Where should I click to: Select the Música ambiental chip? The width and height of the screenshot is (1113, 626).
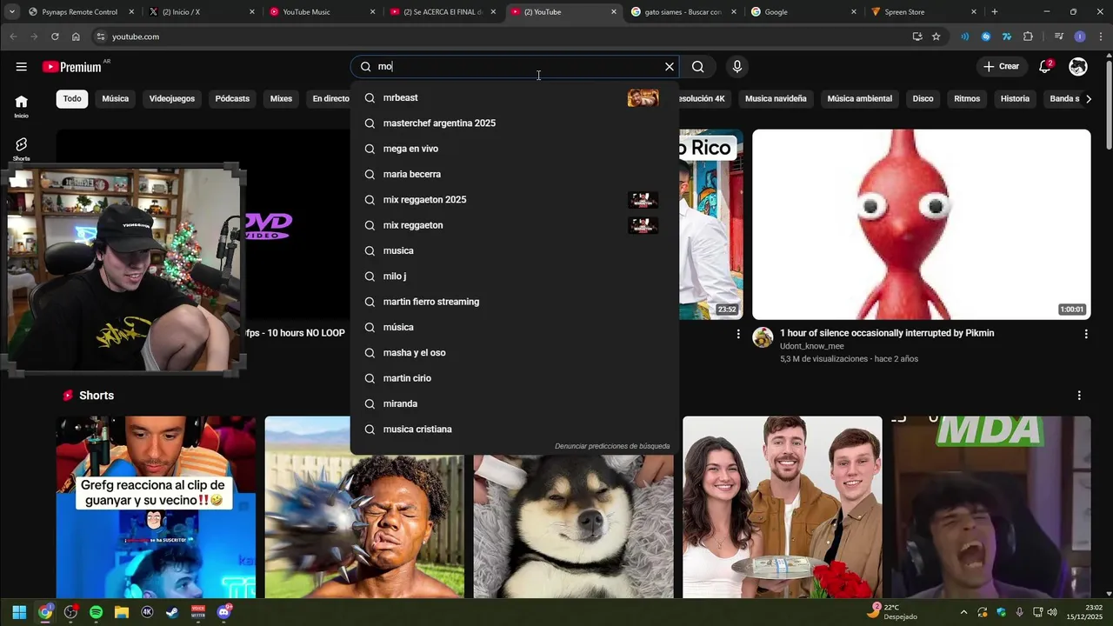(x=859, y=98)
